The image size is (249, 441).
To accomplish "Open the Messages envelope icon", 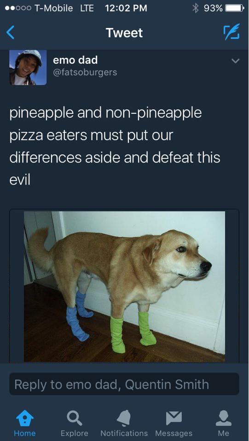I will pyautogui.click(x=174, y=418).
